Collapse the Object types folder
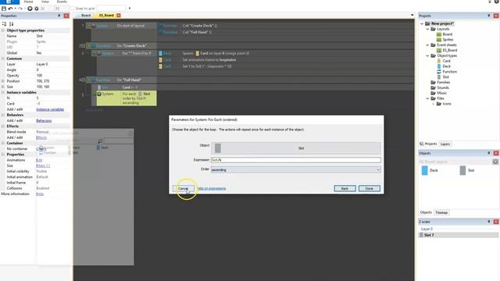The image size is (500, 281). tap(427, 55)
